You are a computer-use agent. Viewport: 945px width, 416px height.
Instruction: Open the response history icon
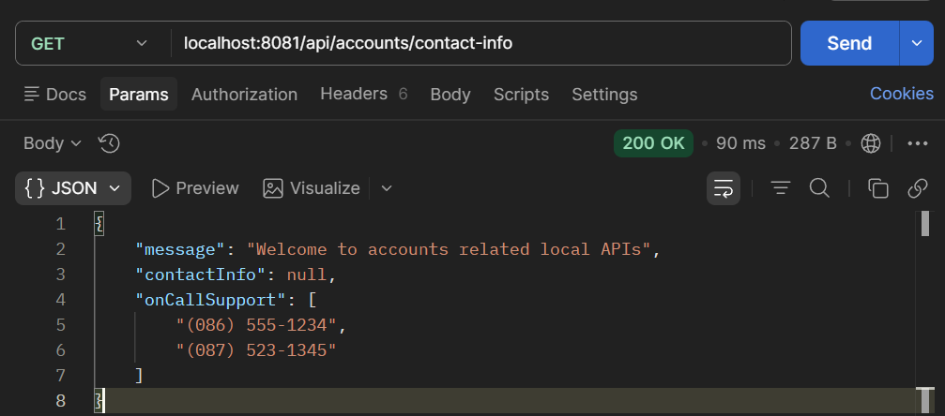[110, 143]
